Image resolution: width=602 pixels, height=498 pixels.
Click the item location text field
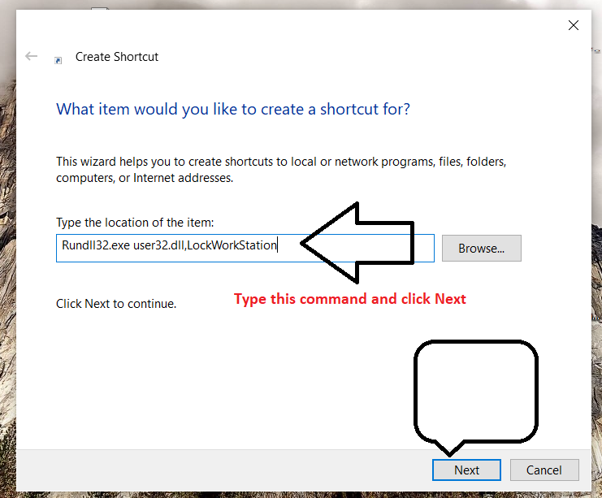pos(245,248)
